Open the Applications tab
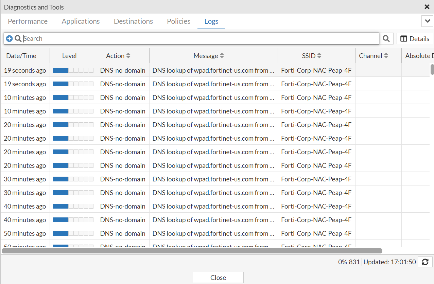434x284 pixels. tap(81, 21)
